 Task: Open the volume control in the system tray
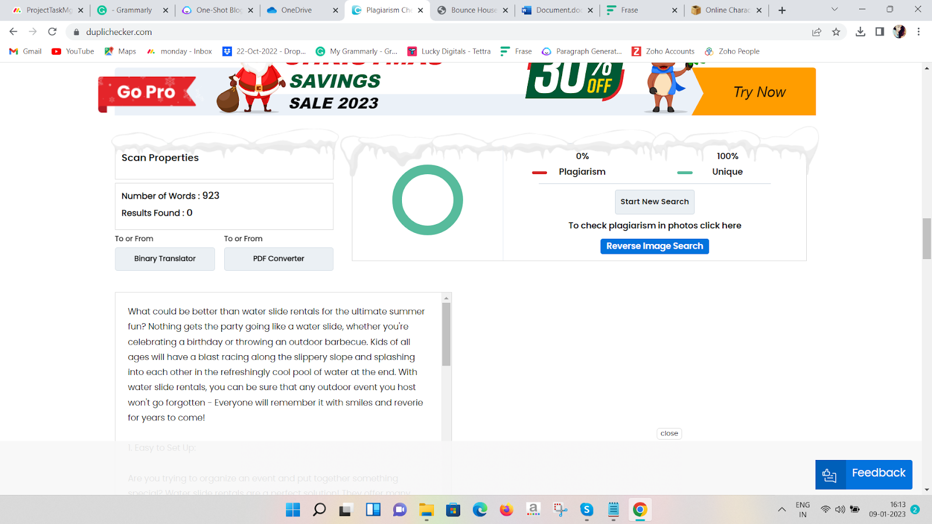pos(840,509)
